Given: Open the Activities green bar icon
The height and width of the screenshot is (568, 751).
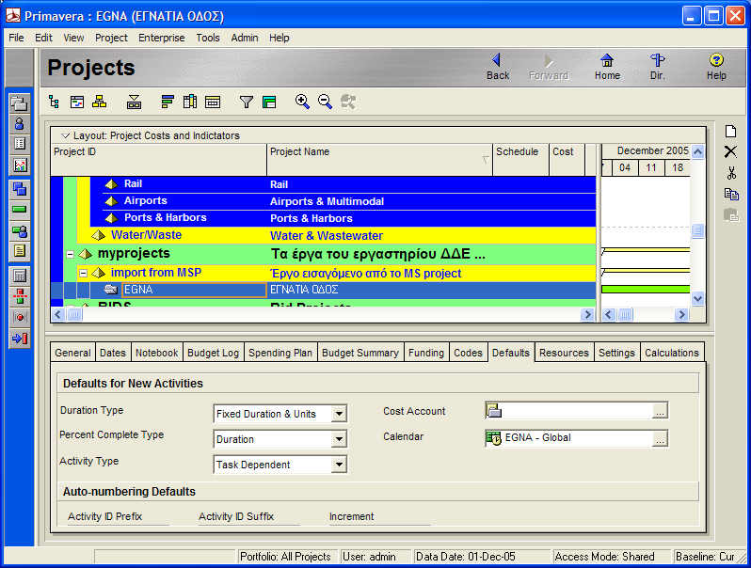Looking at the screenshot, I should point(20,209).
